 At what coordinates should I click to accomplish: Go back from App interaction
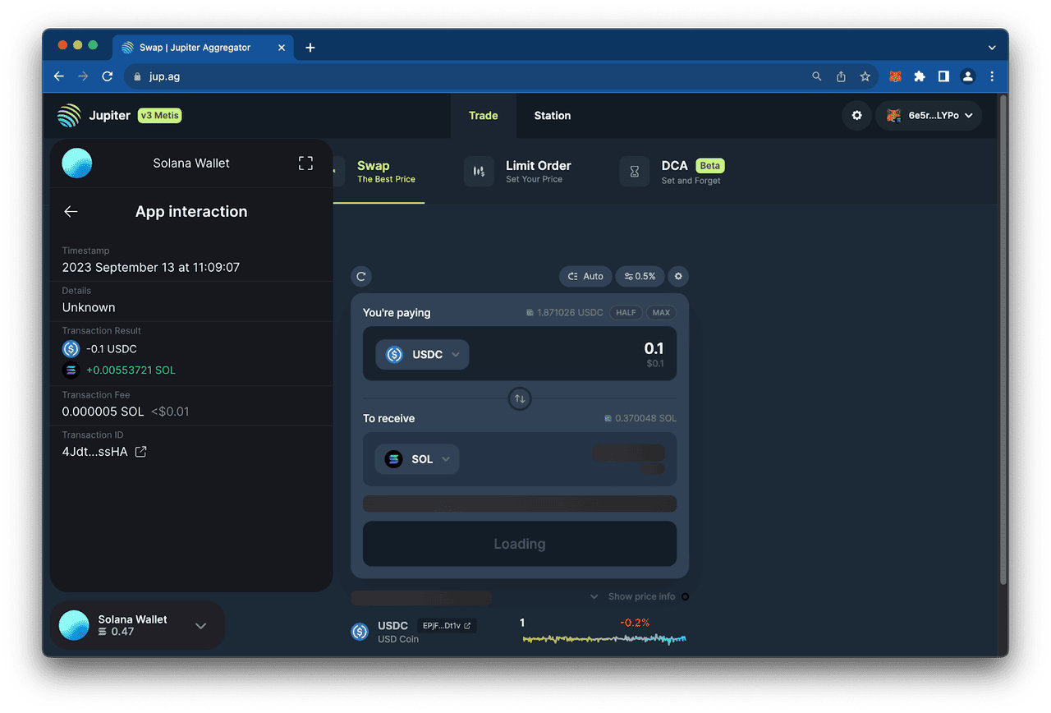pos(71,212)
